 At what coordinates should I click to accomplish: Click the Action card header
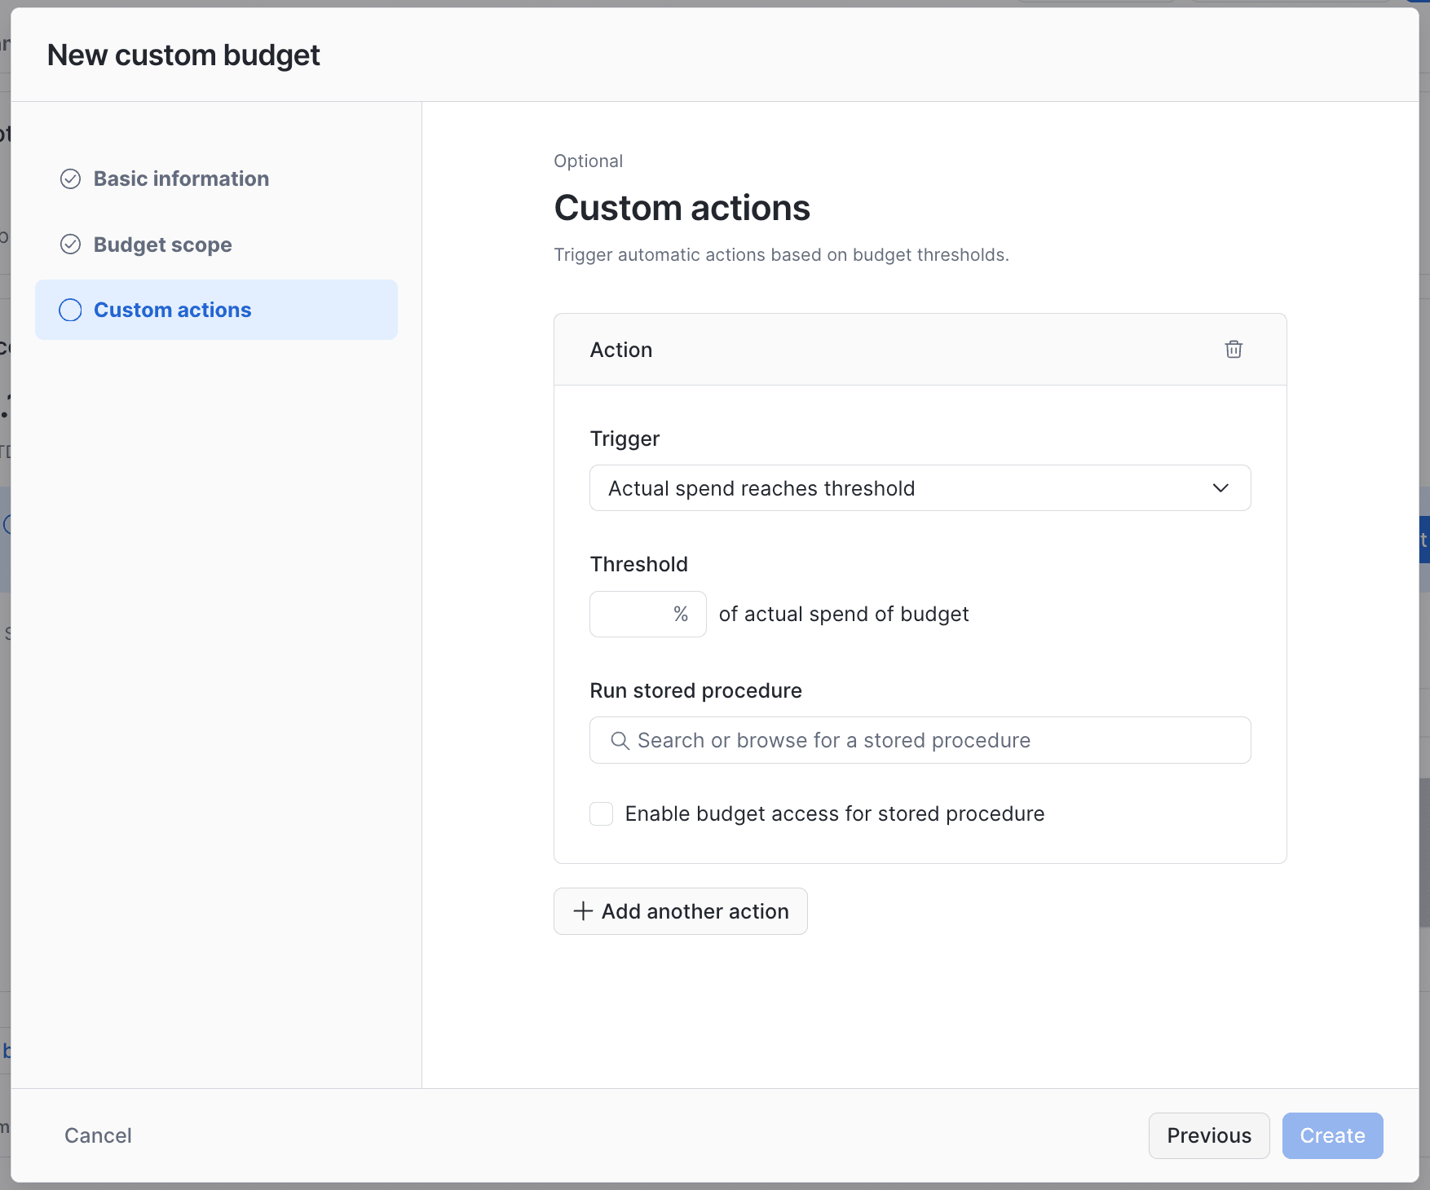click(920, 350)
